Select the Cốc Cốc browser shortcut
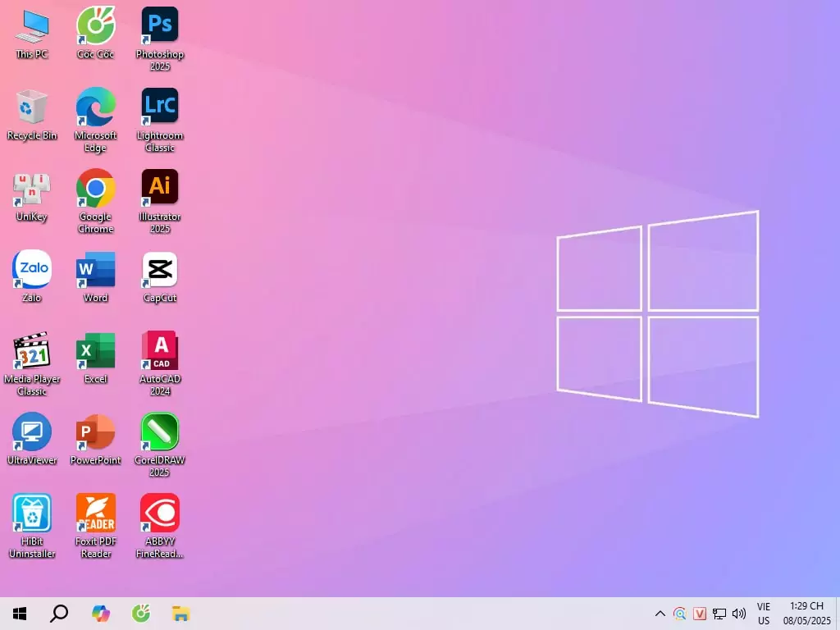 [x=95, y=33]
